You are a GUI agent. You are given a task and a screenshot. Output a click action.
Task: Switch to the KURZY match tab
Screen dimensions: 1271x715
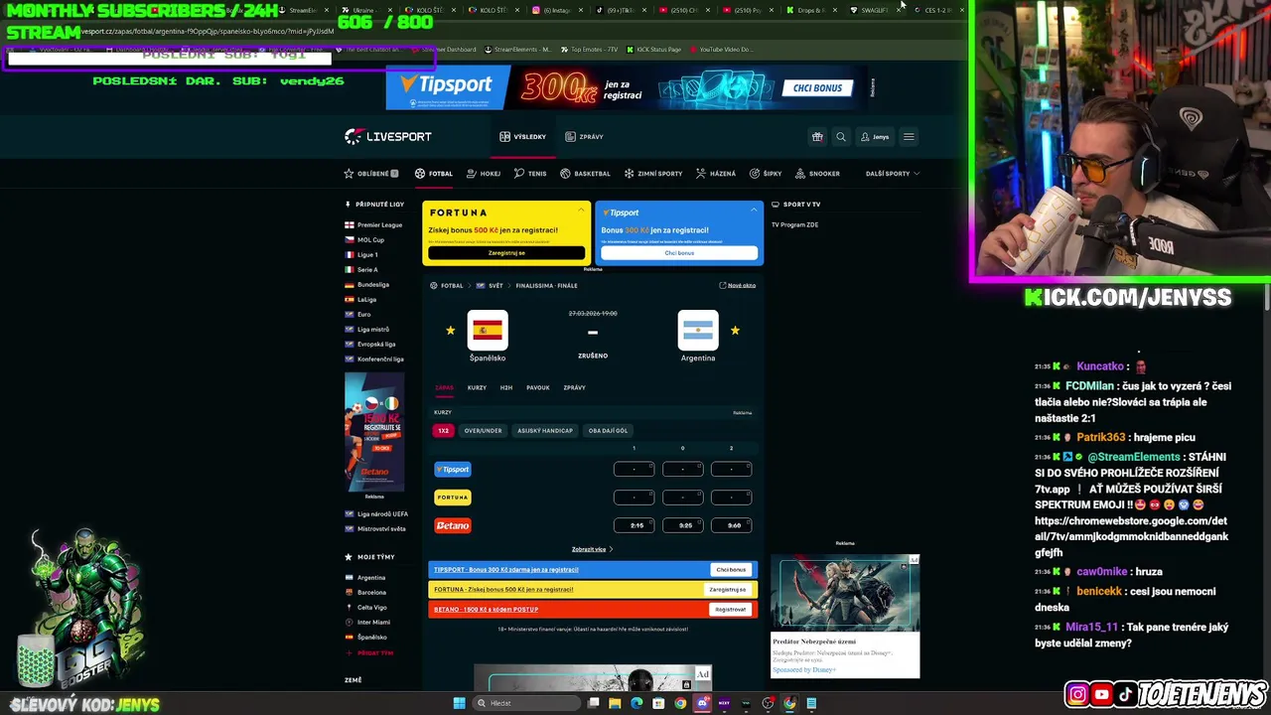477,388
